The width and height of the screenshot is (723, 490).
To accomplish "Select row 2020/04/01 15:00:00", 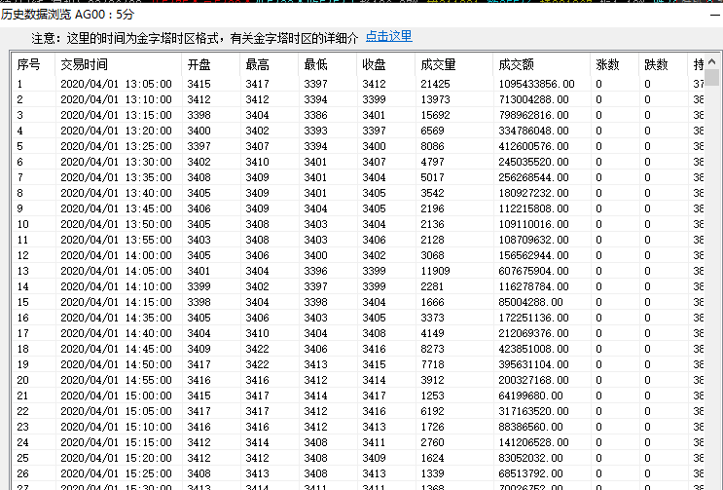I will (359, 396).
